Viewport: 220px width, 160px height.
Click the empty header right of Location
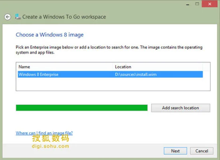(206, 67)
